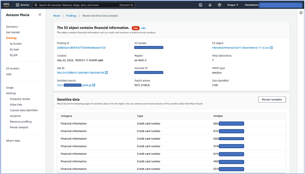
Task: Click the High severity badge
Action: pyautogui.click(x=136, y=28)
